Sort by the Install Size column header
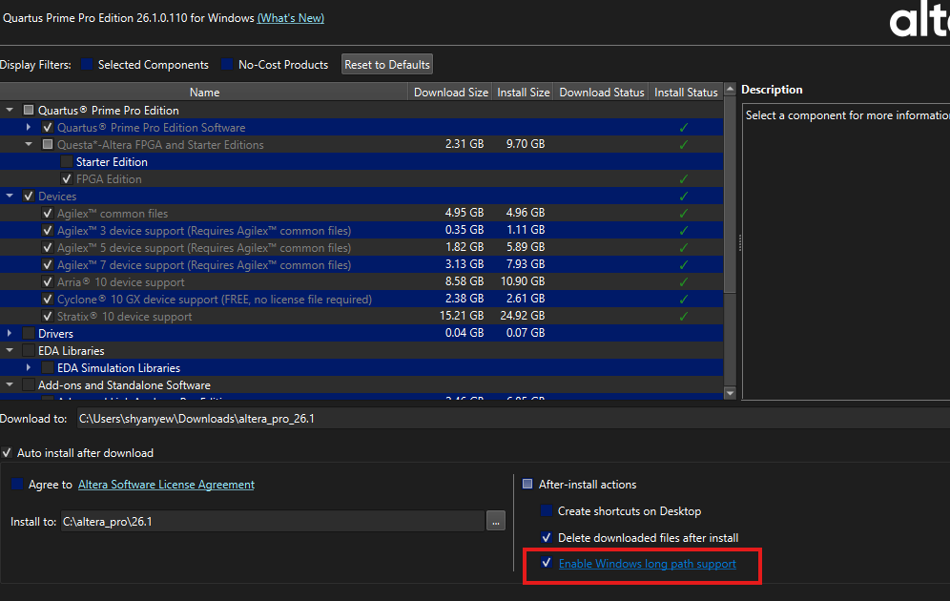 (x=523, y=93)
